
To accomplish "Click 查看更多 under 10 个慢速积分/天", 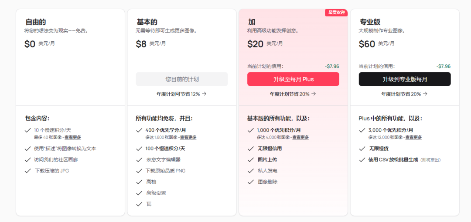I will click(x=73, y=137).
